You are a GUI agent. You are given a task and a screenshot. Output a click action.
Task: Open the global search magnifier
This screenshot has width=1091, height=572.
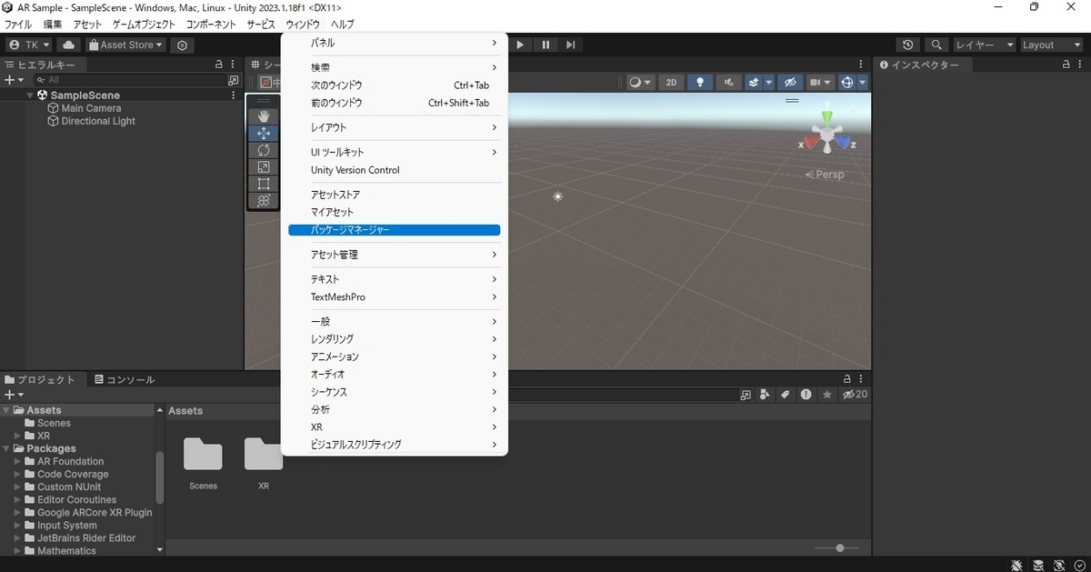coord(936,45)
